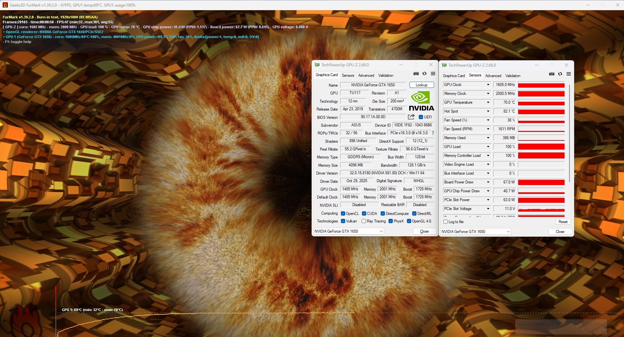
Task: Click the Board Power Draw graph bar
Action: 541,182
